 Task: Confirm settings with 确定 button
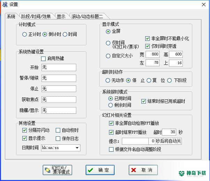pos(100,170)
